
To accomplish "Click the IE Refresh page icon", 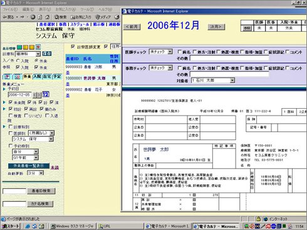I will pos(40,17).
